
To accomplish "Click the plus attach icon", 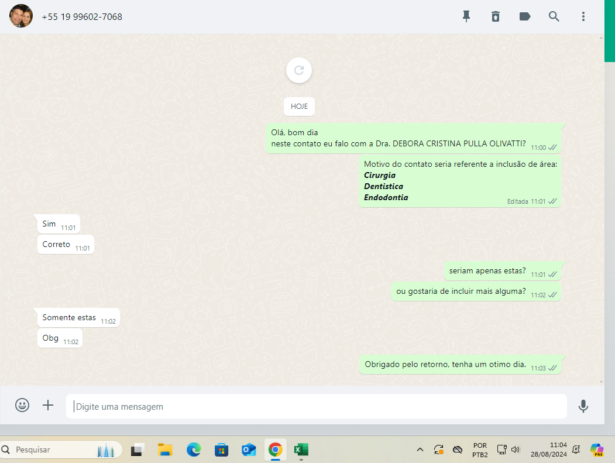I will (x=48, y=405).
